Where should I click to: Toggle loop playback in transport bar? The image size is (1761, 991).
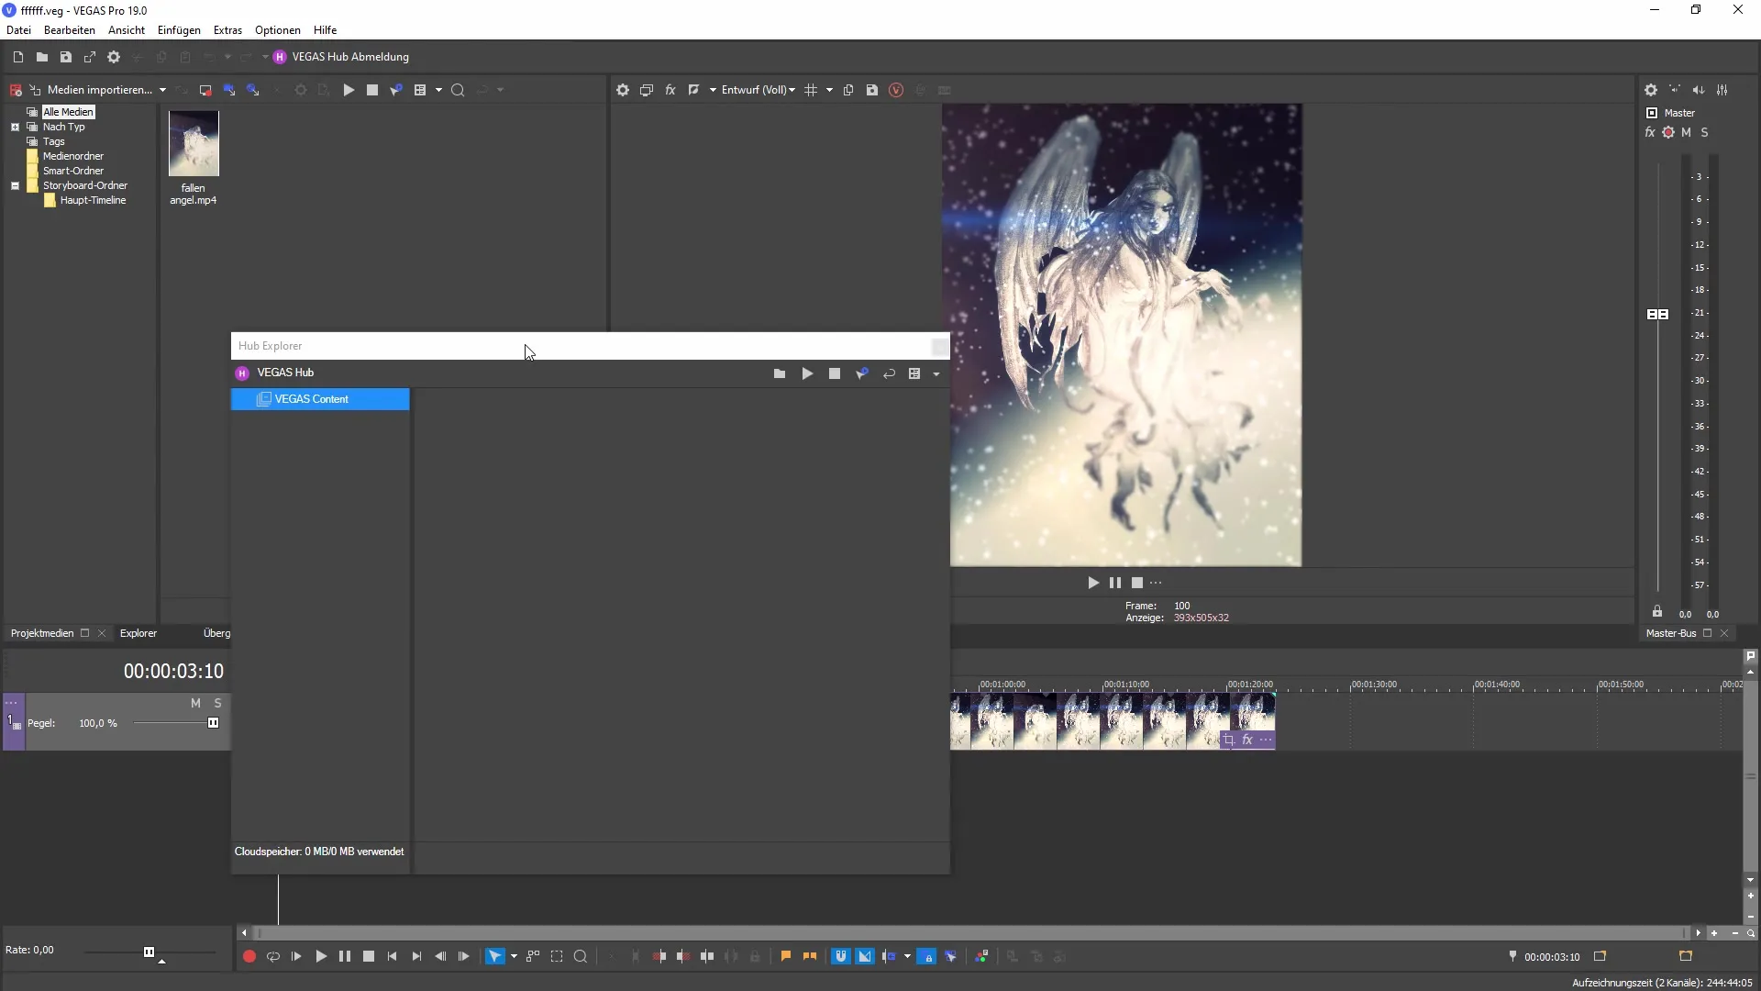pyautogui.click(x=272, y=956)
